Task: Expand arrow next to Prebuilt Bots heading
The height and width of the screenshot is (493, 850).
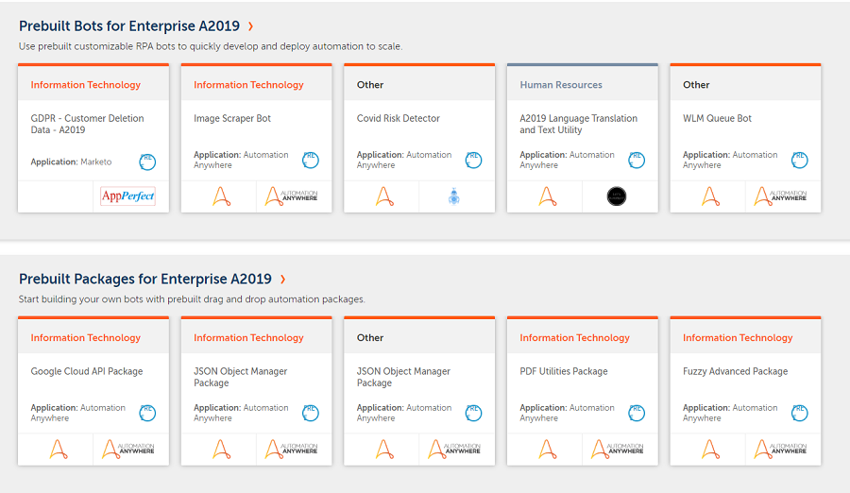Action: point(250,26)
